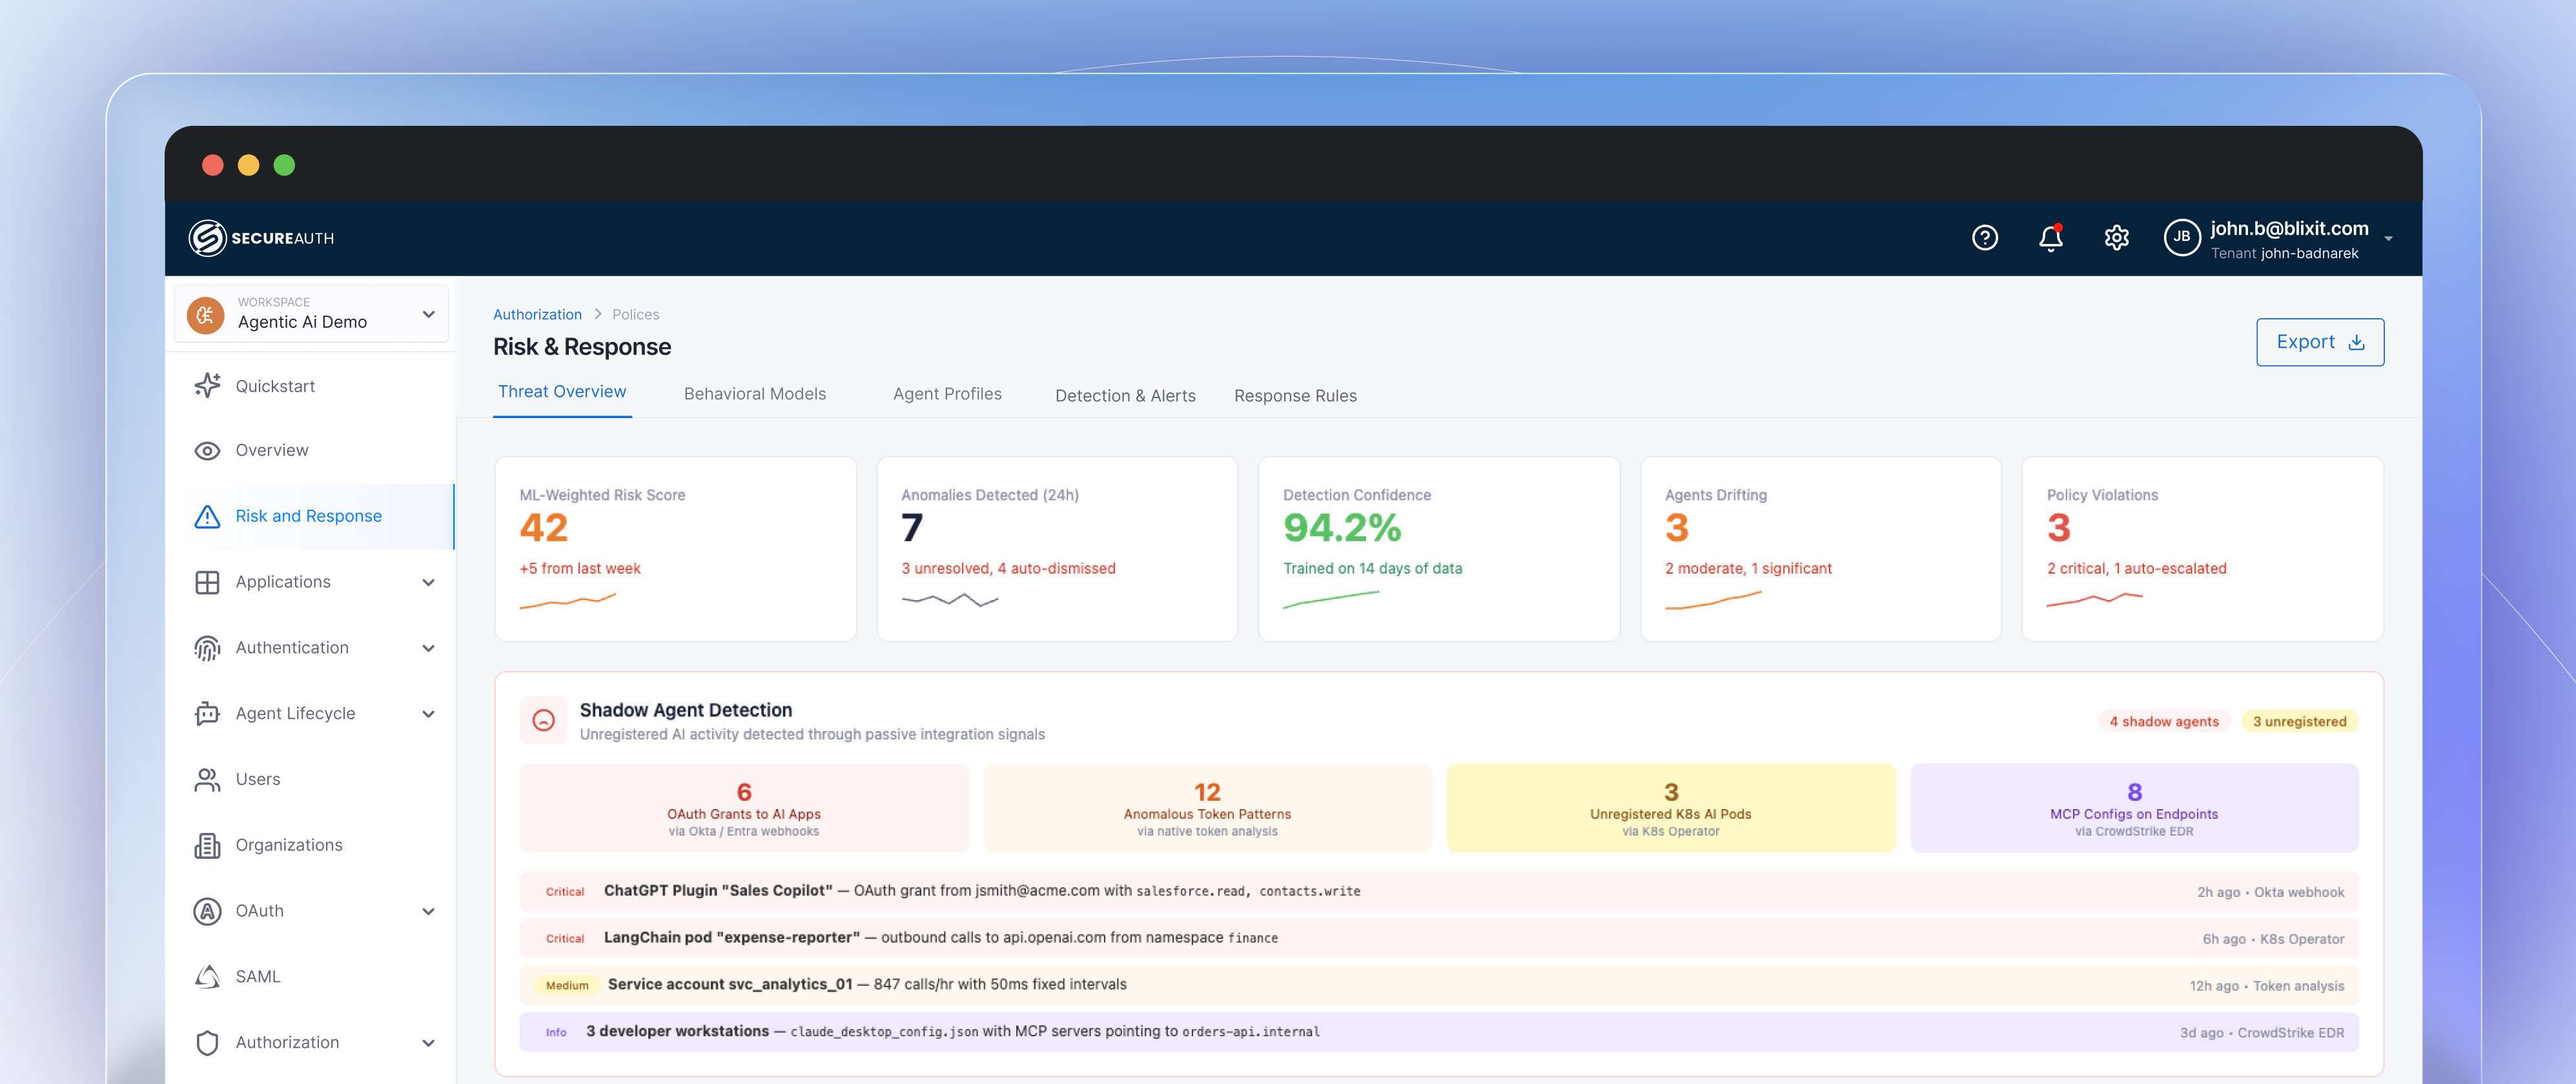
Task: Open the help question mark icon
Action: 1985,238
